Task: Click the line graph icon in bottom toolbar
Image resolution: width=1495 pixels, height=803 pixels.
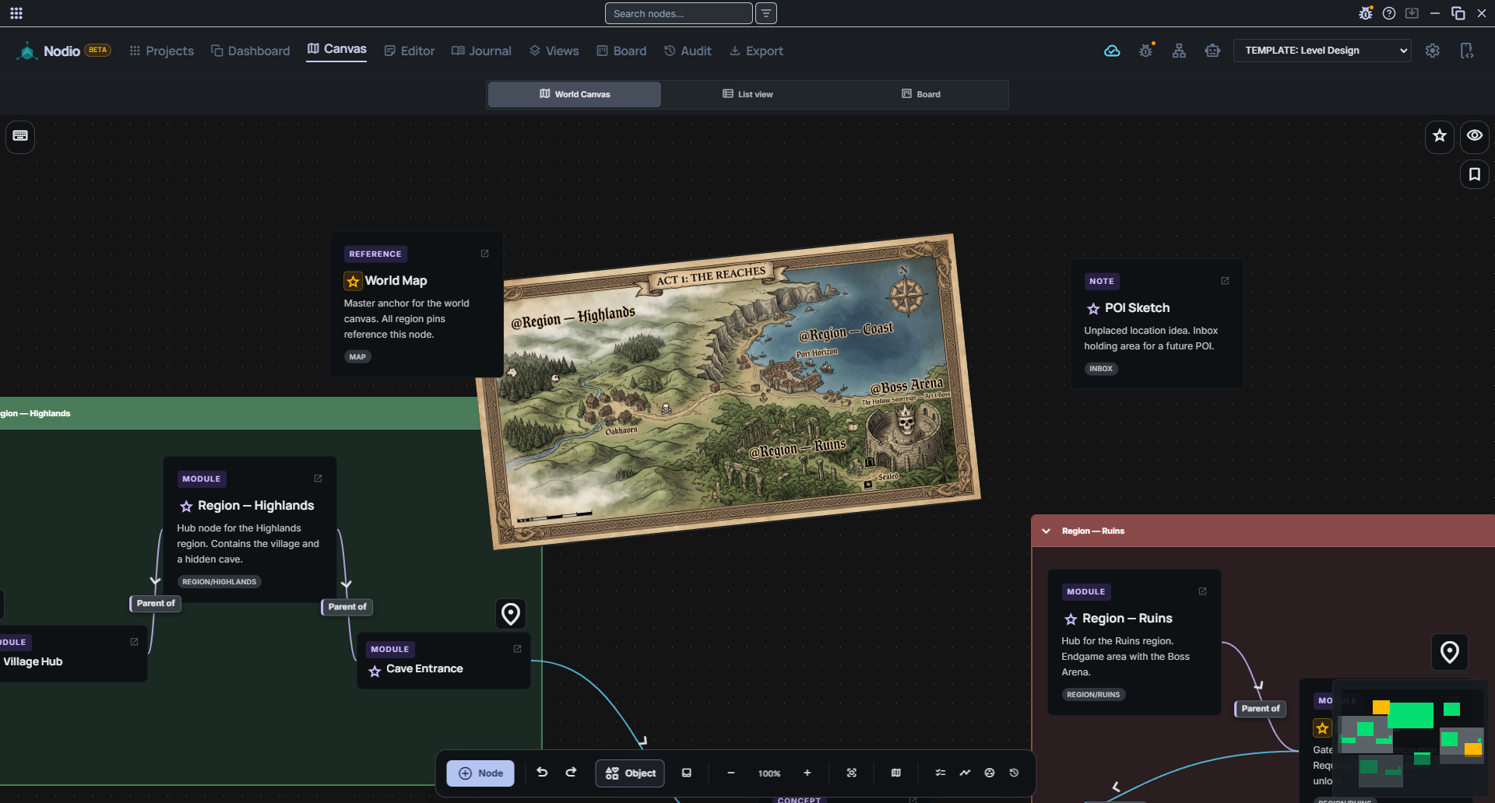Action: (x=965, y=773)
